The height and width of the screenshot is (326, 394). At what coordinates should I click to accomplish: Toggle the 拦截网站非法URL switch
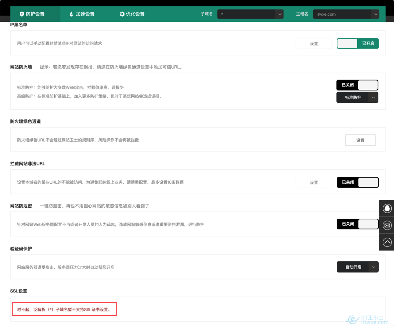click(x=357, y=183)
